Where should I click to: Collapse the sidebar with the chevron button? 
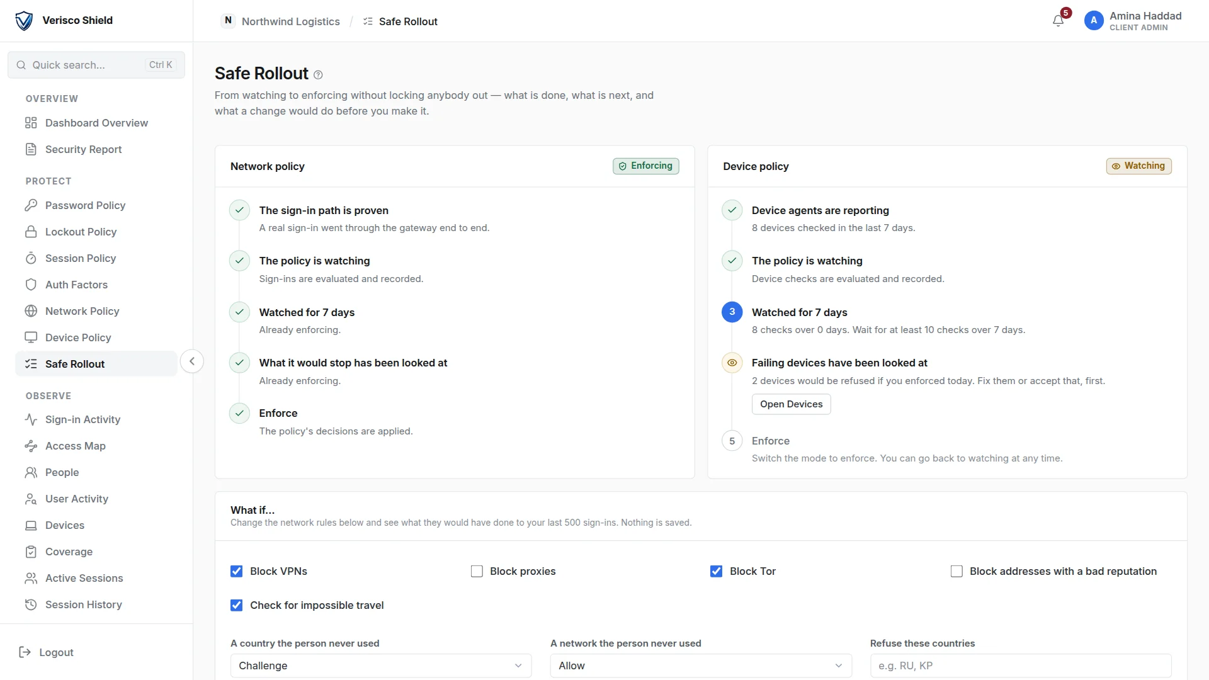pos(192,361)
